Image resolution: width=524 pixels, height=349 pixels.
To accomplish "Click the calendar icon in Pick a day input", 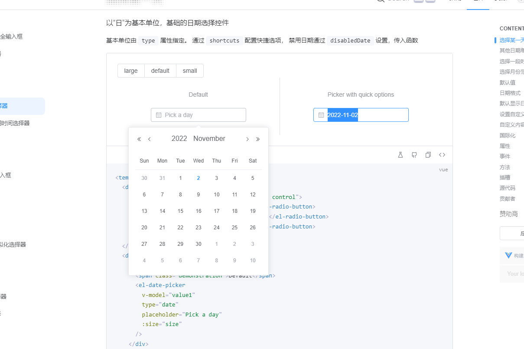I will pos(159,114).
